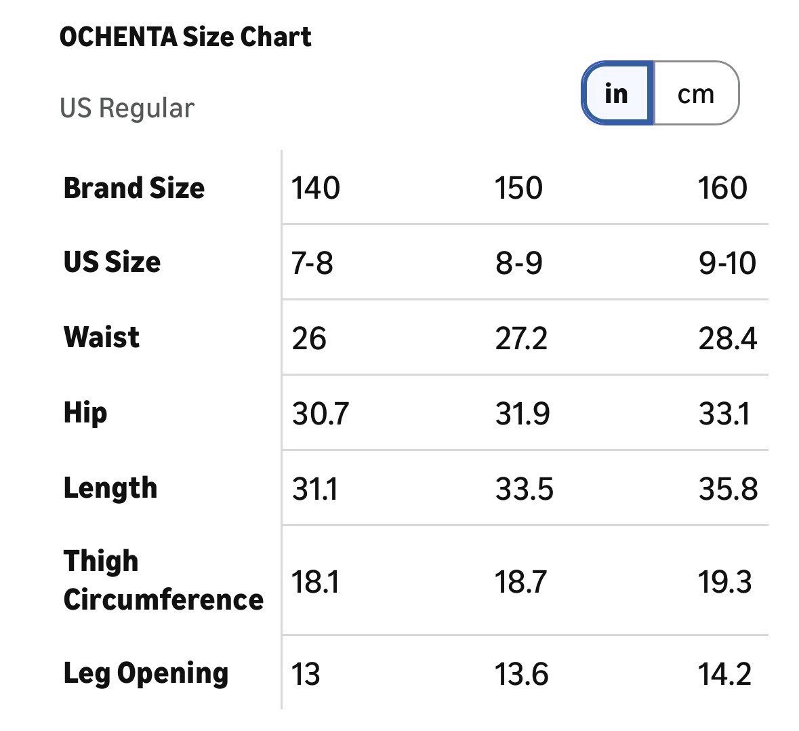Click the US Size row label

(x=112, y=262)
